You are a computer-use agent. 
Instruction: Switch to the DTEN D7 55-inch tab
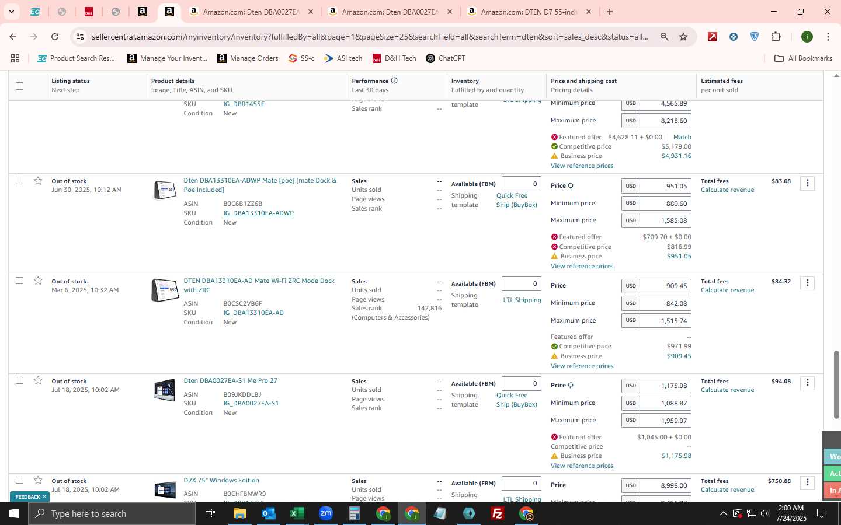(530, 12)
